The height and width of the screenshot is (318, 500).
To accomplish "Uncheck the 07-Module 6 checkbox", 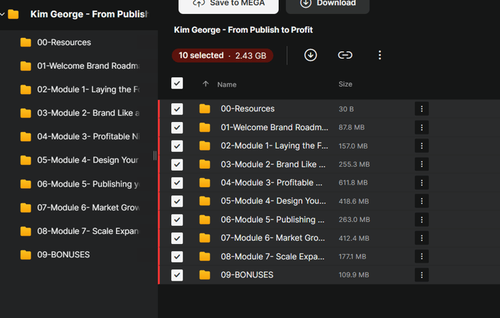I will [177, 238].
